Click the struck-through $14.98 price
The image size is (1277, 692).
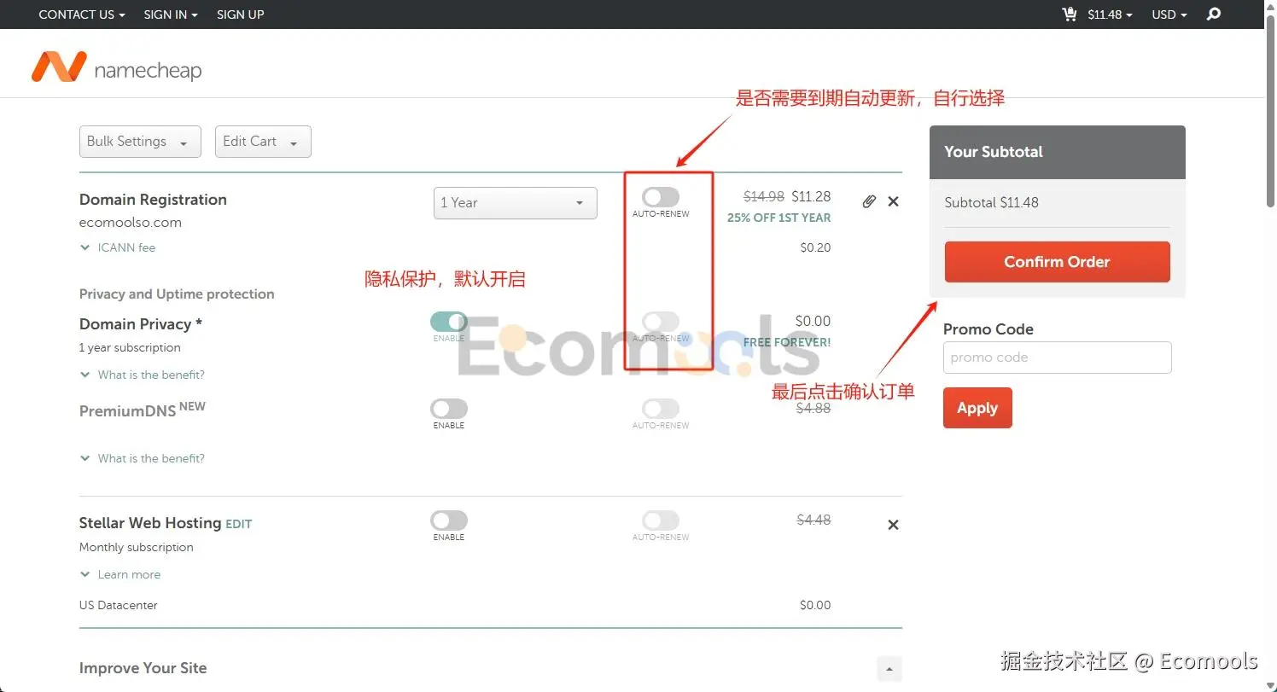(764, 196)
